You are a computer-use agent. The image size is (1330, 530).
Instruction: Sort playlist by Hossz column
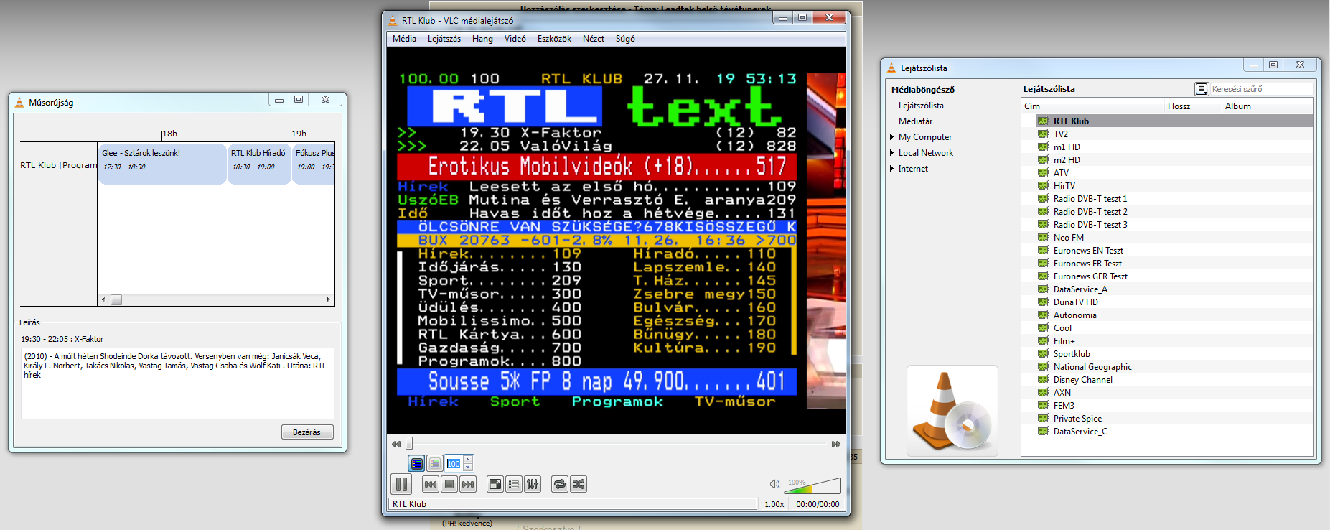point(1193,106)
